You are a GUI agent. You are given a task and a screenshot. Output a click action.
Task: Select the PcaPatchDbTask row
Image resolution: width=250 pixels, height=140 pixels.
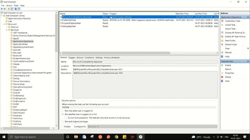point(139,20)
